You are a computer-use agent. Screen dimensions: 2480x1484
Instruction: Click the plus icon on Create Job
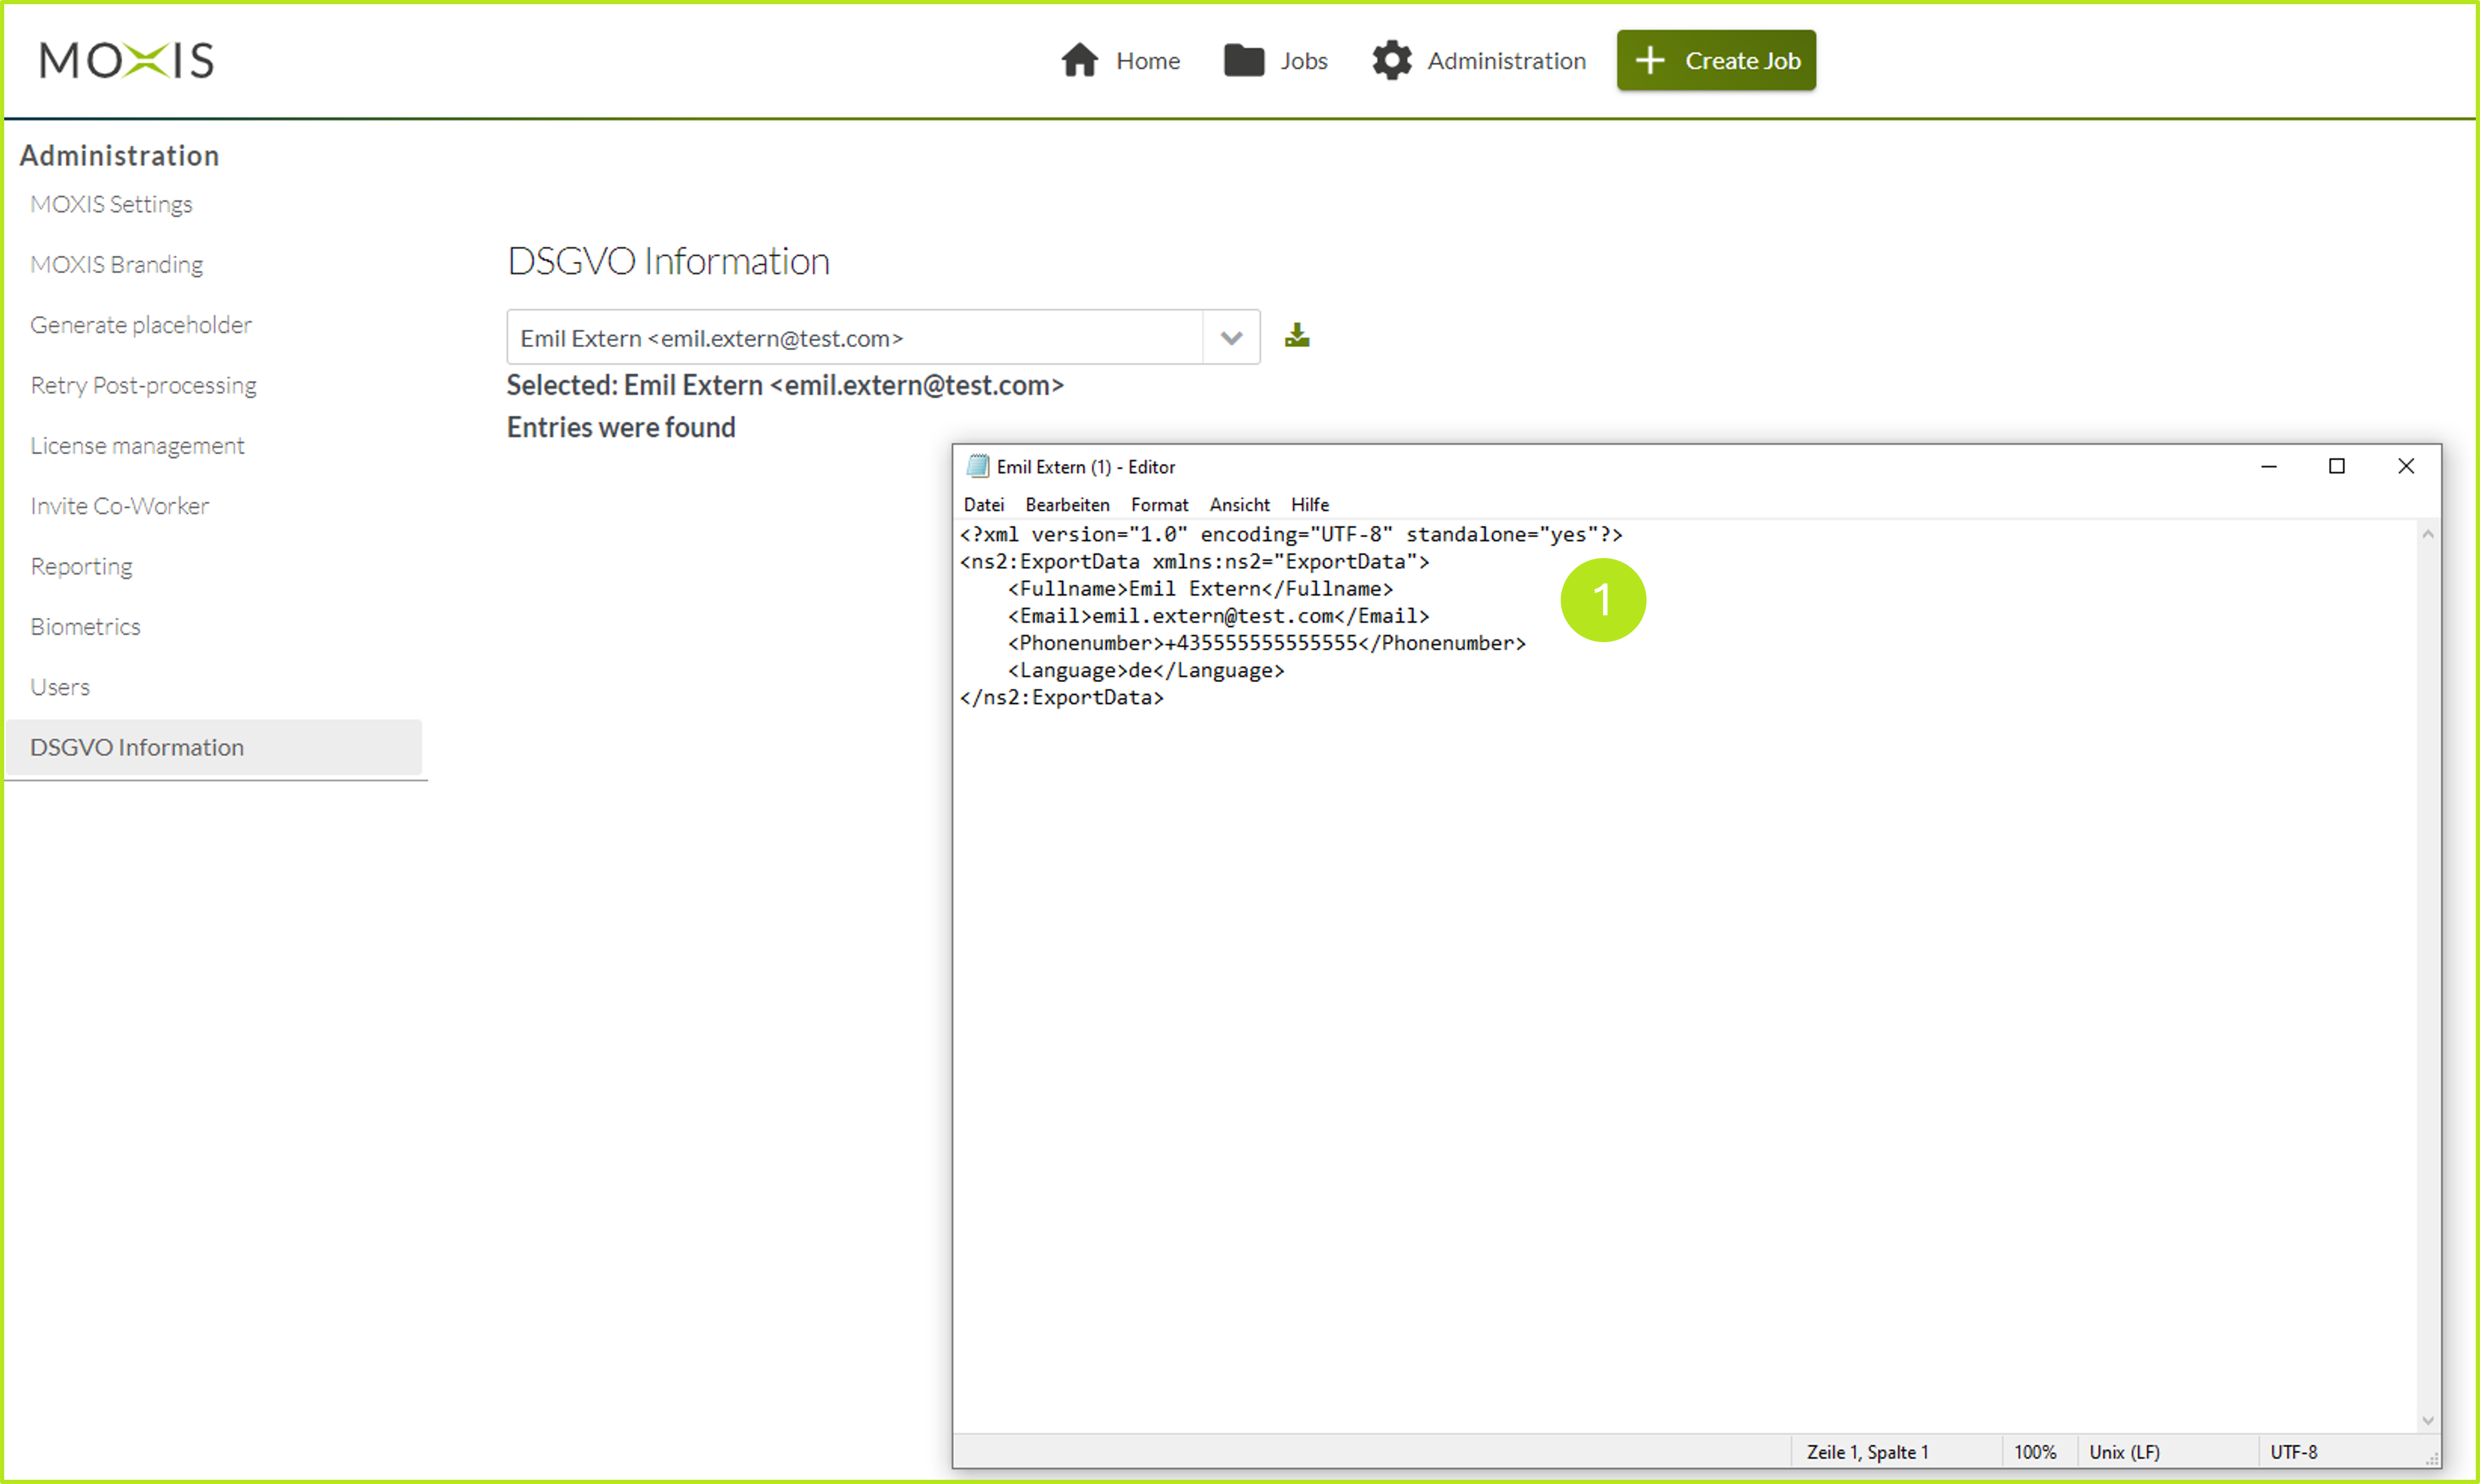1650,61
